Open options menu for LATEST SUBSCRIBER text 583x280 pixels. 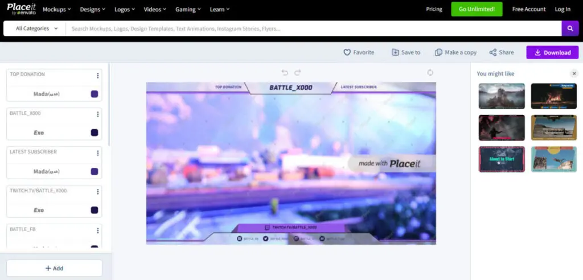click(x=98, y=153)
